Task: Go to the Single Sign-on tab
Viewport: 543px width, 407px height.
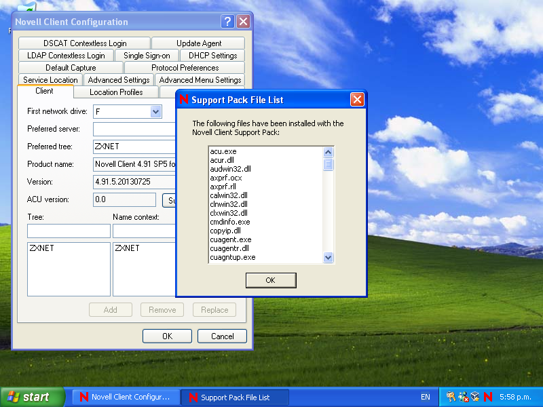Action: 147,56
